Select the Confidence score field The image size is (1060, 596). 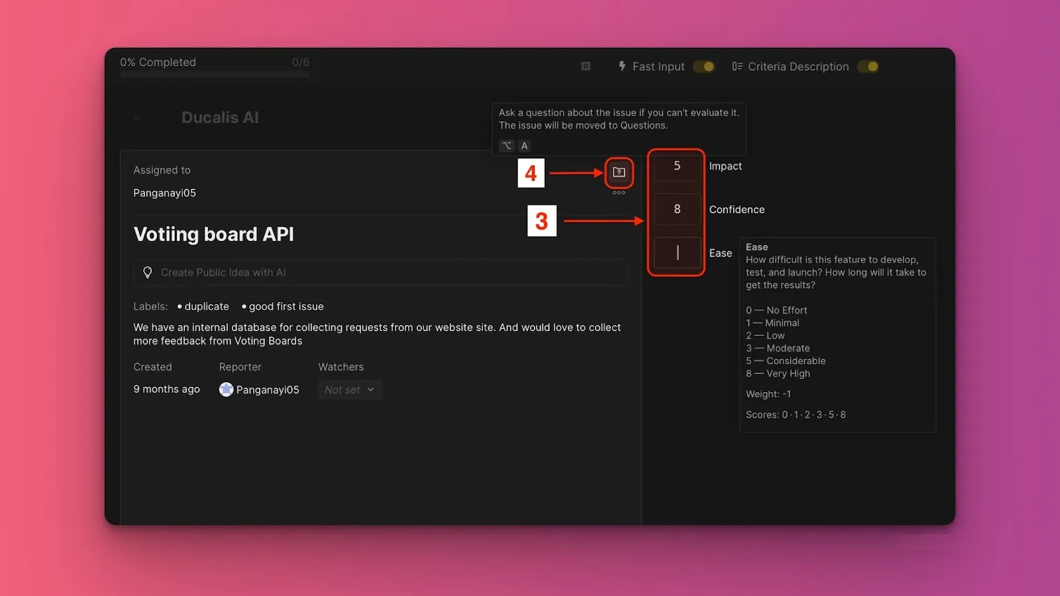(x=676, y=209)
